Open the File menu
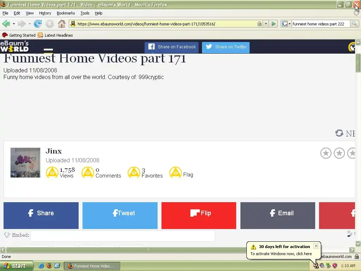This screenshot has width=361, height=271. pos(5,13)
